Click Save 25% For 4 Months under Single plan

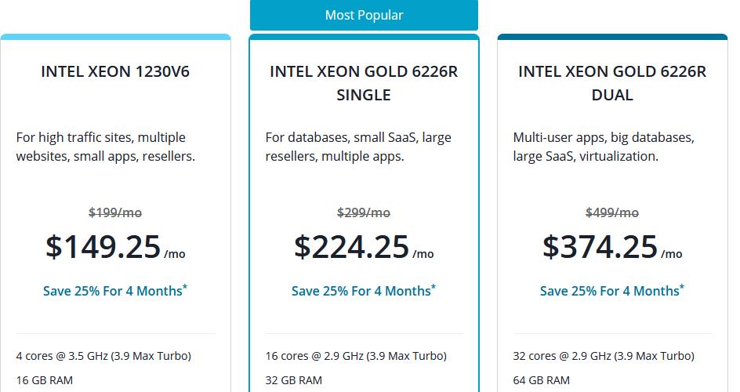point(364,291)
